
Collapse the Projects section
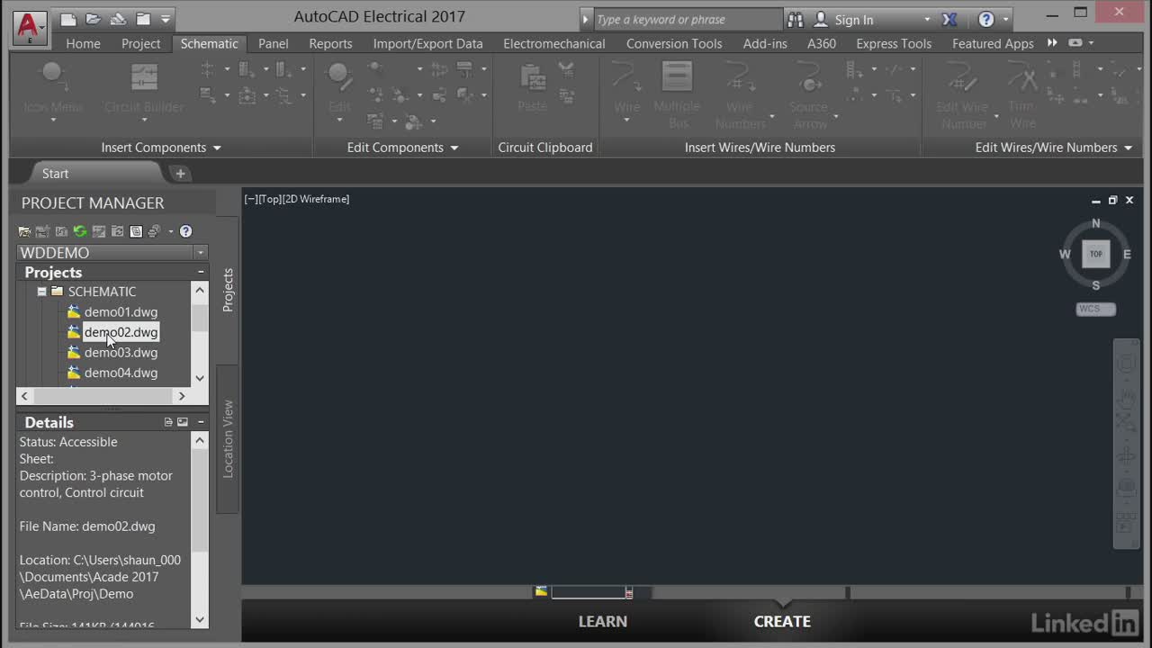201,272
